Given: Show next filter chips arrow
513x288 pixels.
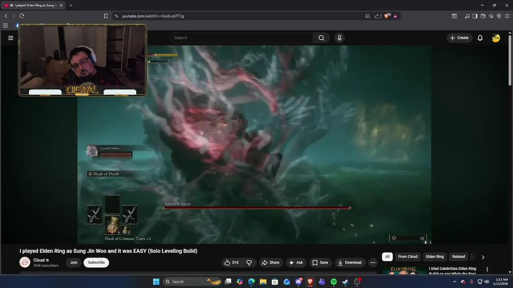Looking at the screenshot, I should pyautogui.click(x=483, y=257).
